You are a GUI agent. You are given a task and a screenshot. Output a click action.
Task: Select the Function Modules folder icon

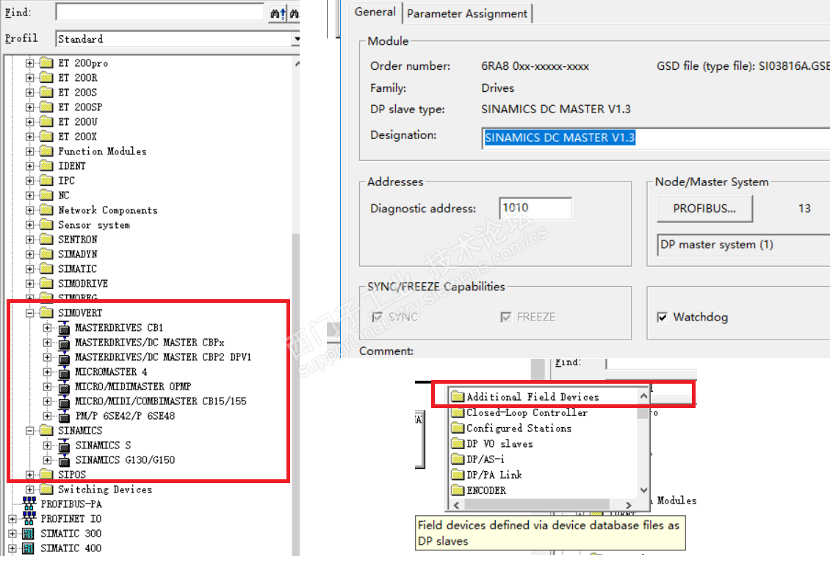(x=46, y=151)
